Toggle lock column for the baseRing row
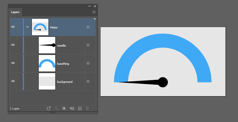This screenshot has height=122, width=238. 19,63
